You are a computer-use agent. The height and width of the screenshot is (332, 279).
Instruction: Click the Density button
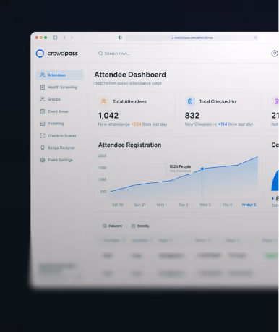coord(140,226)
